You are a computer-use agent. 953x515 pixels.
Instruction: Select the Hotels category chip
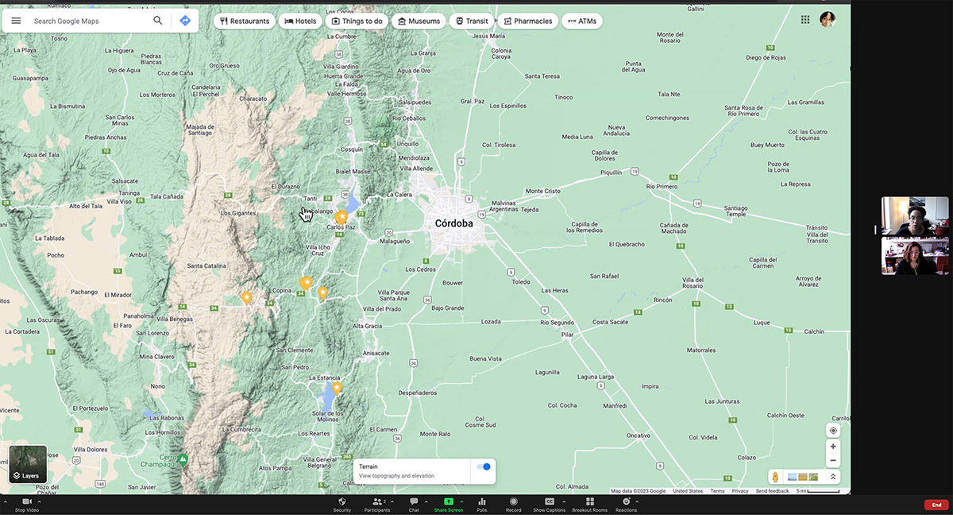[x=300, y=21]
